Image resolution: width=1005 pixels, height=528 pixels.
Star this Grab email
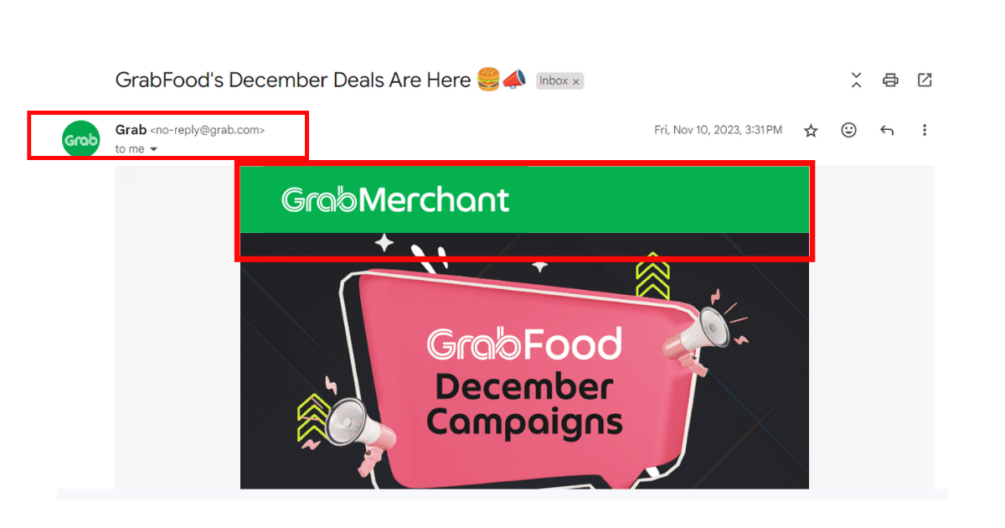point(811,131)
